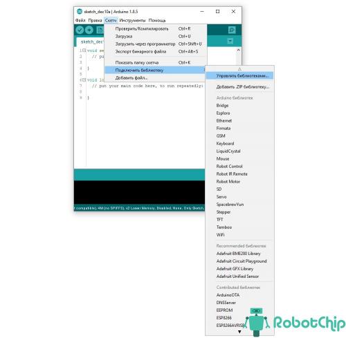Click the Verify checkmark toolbar icon
This screenshot has width=346, height=338.
80,30
